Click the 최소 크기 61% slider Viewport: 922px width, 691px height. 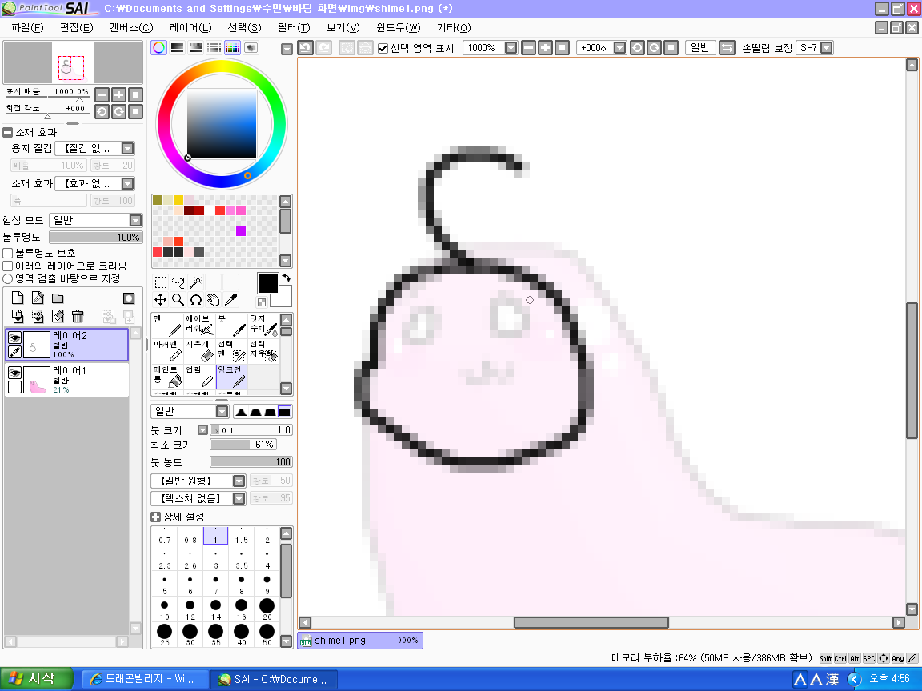pos(243,445)
